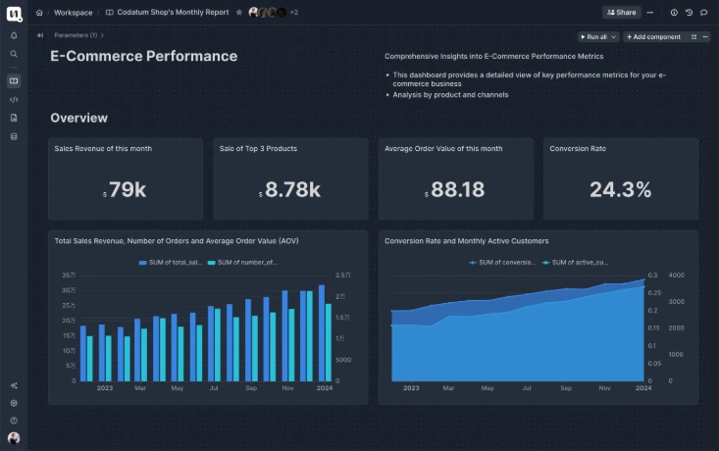The width and height of the screenshot is (719, 451).
Task: Click the home icon in breadcrumb
Action: click(39, 13)
